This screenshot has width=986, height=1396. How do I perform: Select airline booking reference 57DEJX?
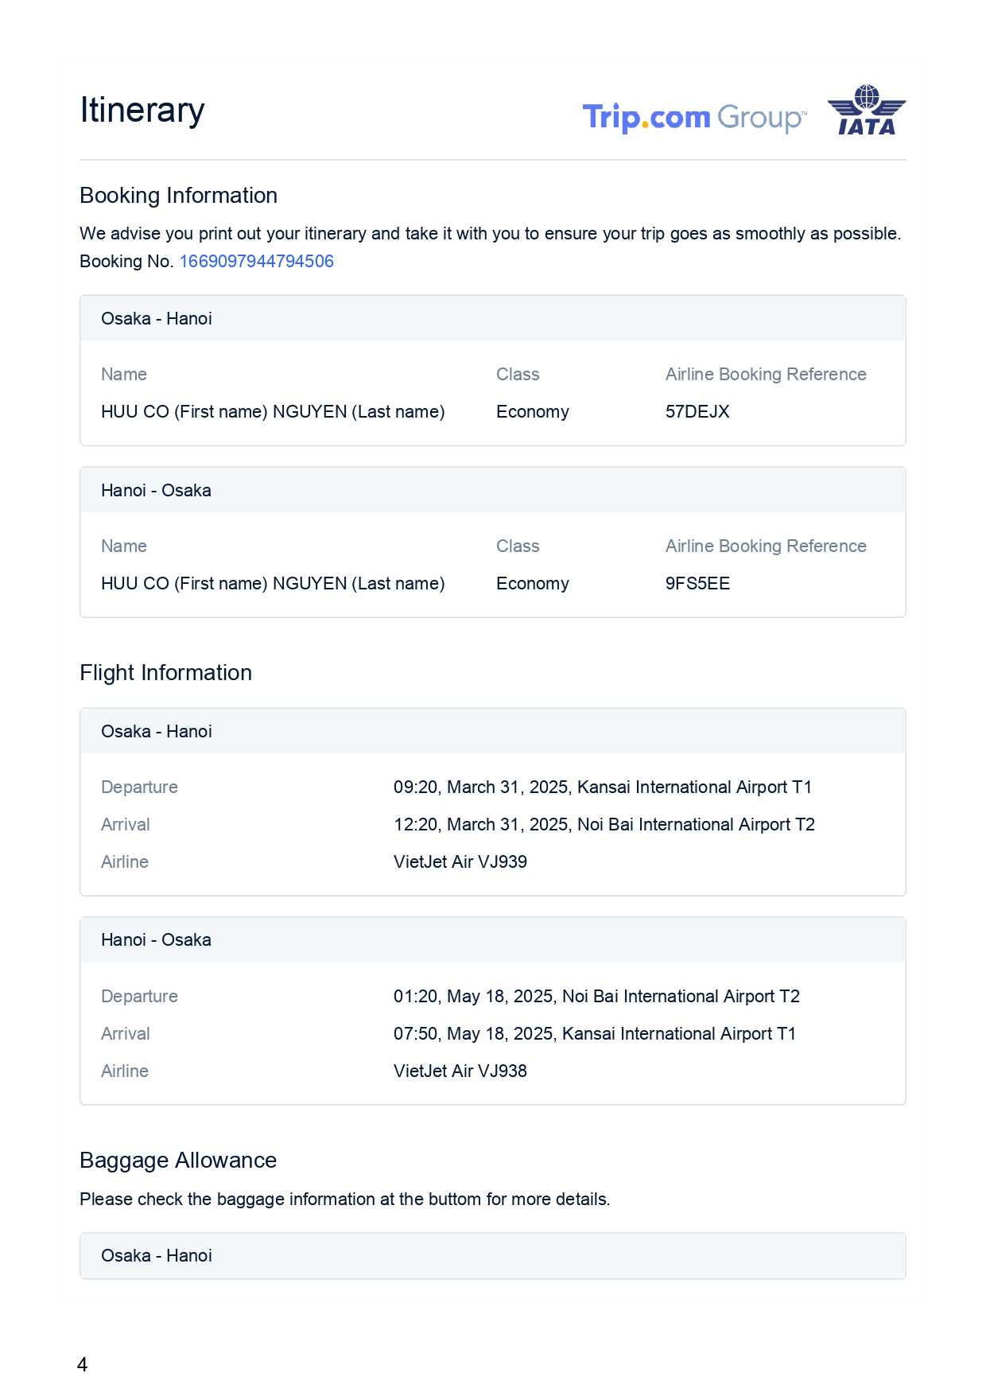[697, 412]
